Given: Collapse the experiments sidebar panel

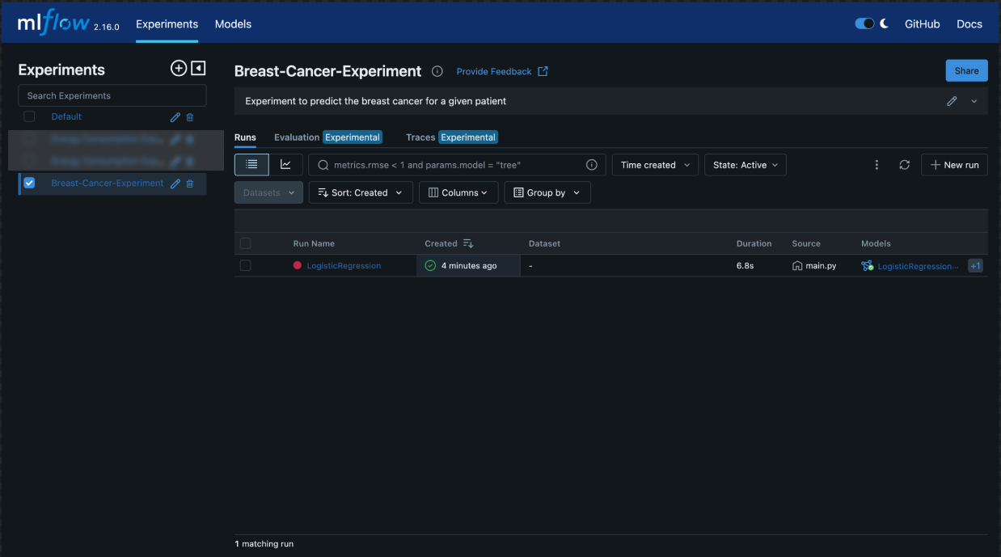Looking at the screenshot, I should tap(198, 69).
